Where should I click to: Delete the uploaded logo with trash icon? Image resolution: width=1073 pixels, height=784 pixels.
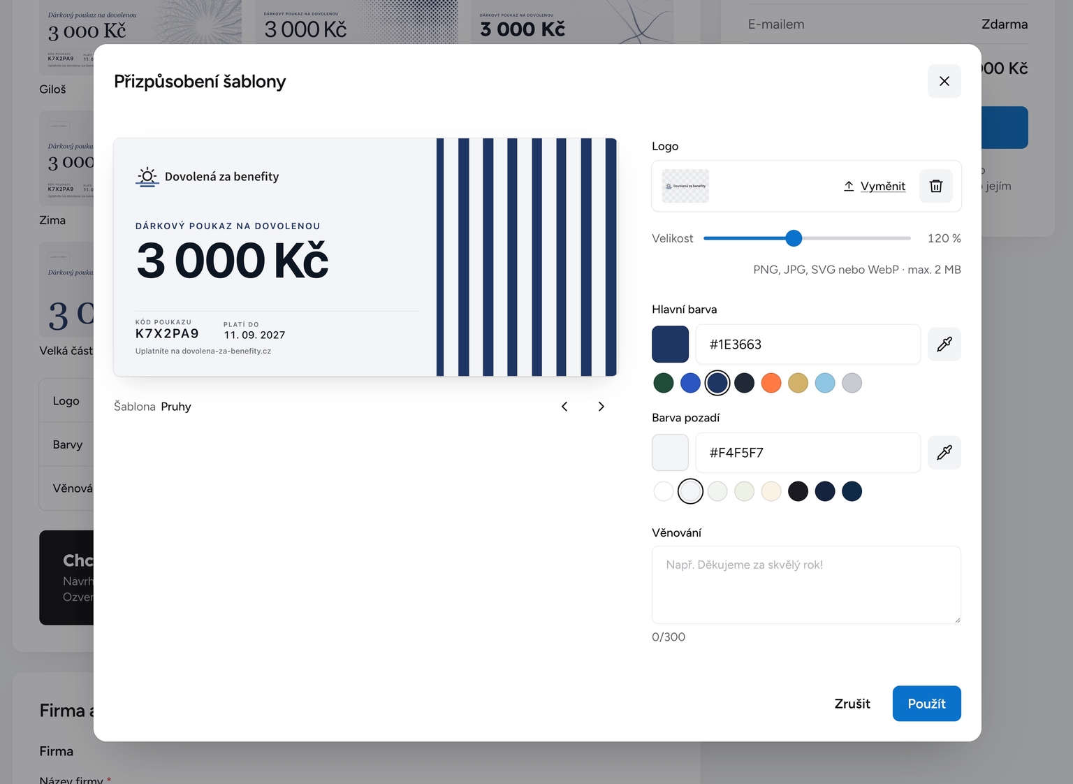point(935,186)
